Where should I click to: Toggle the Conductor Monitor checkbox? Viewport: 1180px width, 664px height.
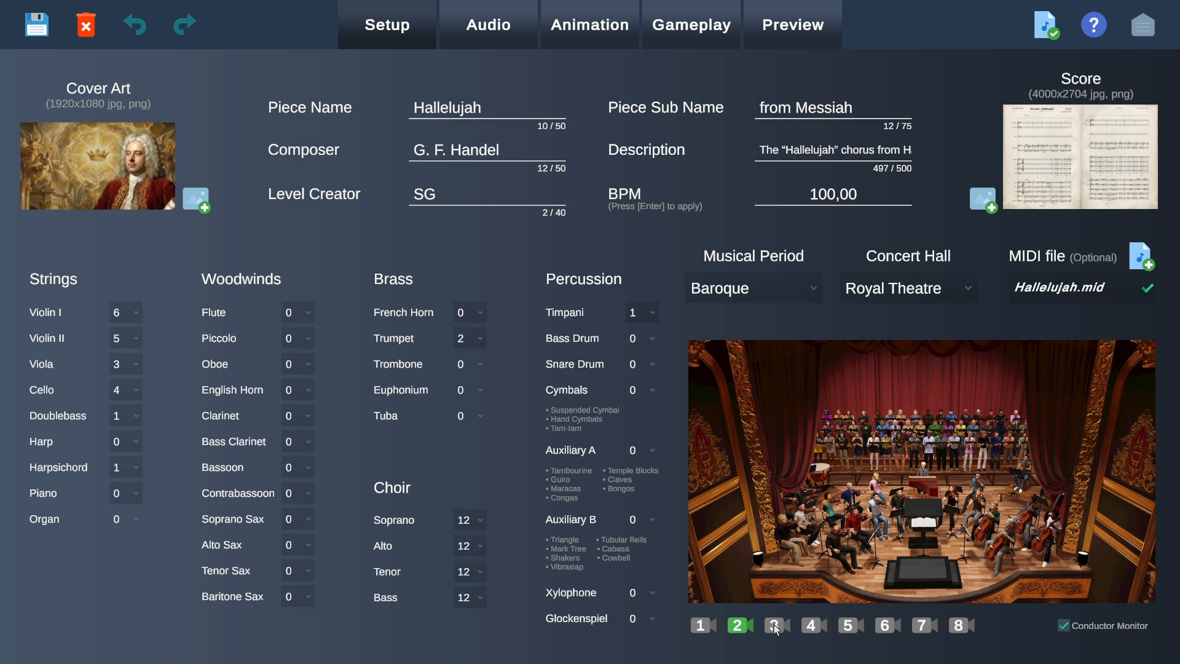tap(1064, 626)
